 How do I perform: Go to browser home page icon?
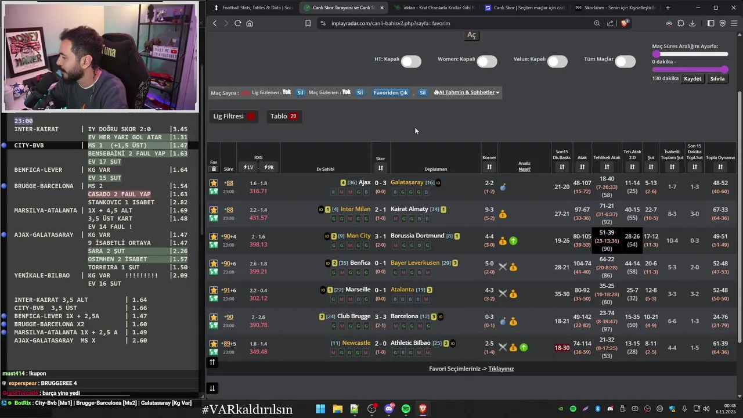[x=250, y=23]
